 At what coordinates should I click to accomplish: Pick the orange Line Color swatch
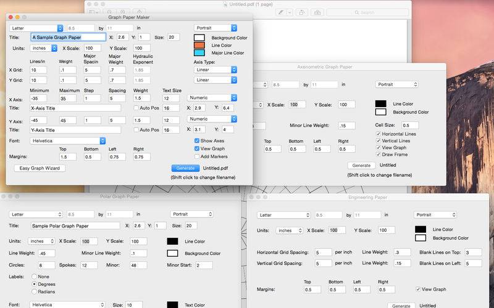[x=199, y=45]
